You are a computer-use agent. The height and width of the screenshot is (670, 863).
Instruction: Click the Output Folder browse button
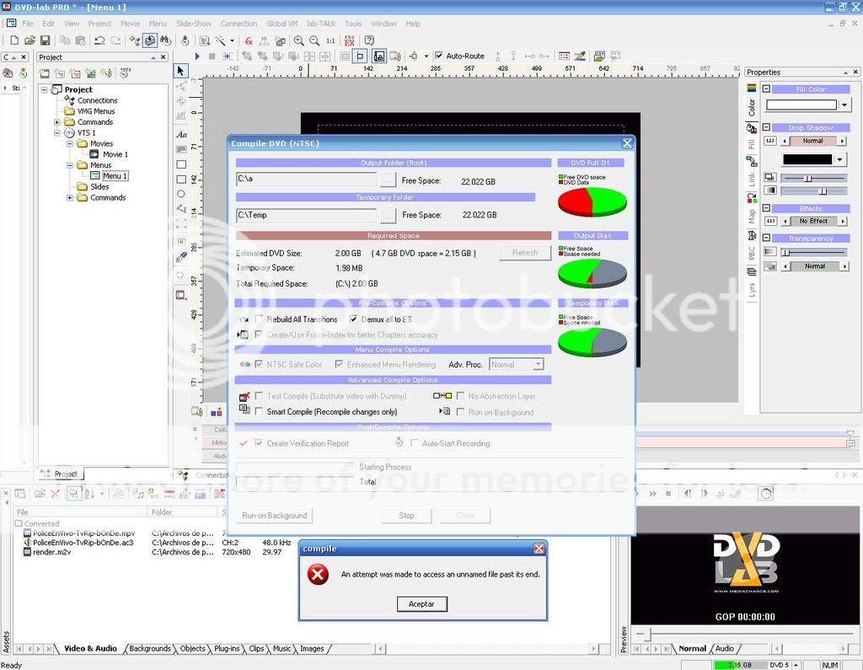pyautogui.click(x=388, y=180)
